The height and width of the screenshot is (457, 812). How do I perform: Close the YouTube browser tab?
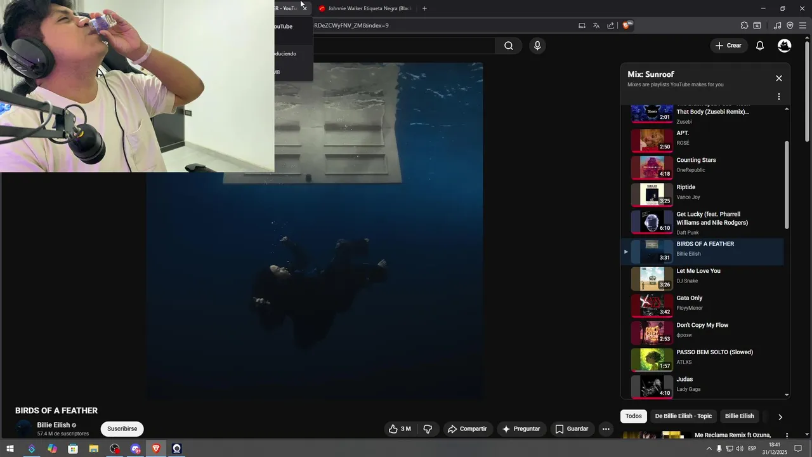(304, 8)
